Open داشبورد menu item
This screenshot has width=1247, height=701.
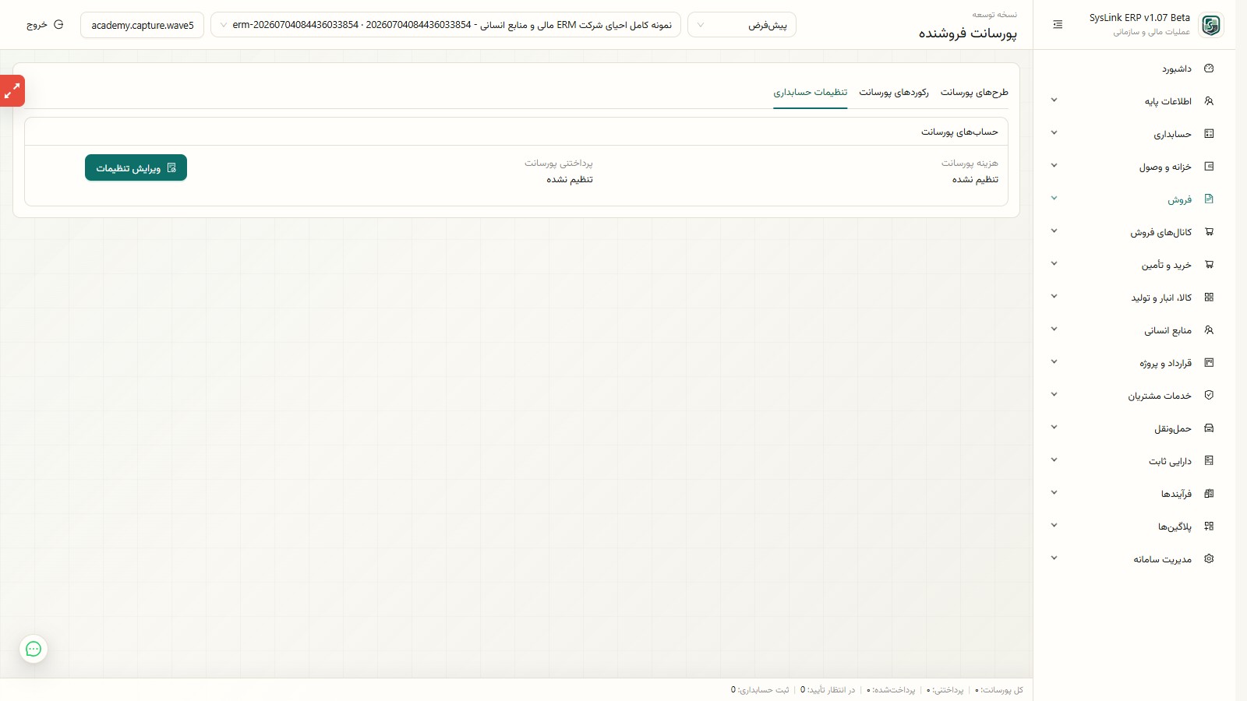tap(1177, 69)
